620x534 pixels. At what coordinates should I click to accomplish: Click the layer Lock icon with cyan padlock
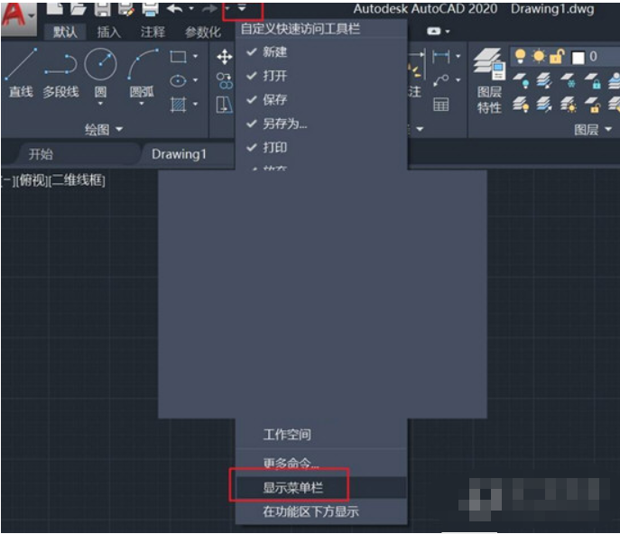[x=593, y=80]
